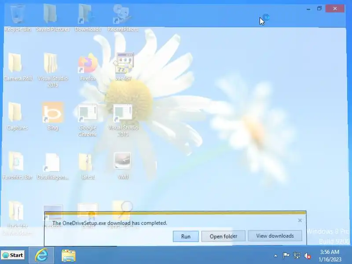
Task: Click the Action Center flag tray icon
Action: pyautogui.click(x=286, y=256)
